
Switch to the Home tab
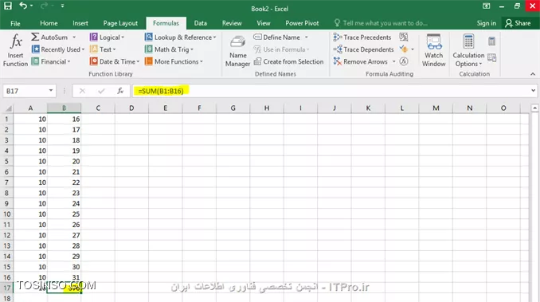click(x=49, y=23)
